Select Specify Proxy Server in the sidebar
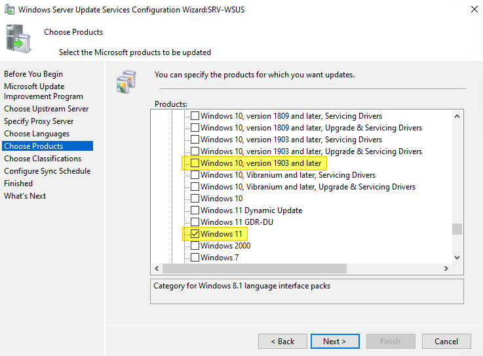The height and width of the screenshot is (356, 483). point(39,121)
